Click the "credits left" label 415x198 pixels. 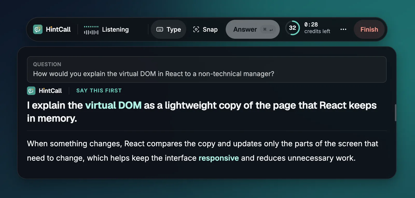[317, 31]
